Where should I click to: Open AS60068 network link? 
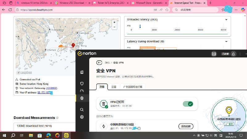52,88
